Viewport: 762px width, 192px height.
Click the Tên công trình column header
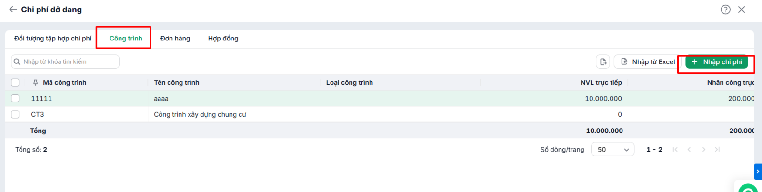177,82
